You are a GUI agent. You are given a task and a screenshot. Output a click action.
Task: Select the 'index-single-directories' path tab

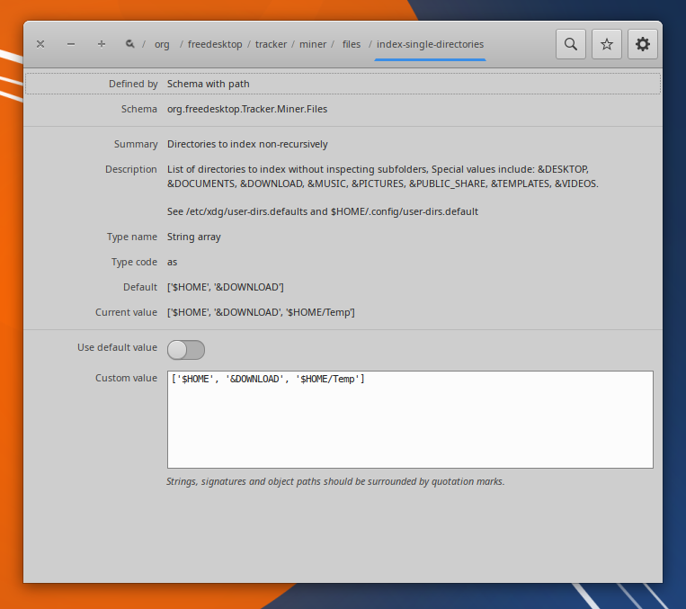click(430, 44)
